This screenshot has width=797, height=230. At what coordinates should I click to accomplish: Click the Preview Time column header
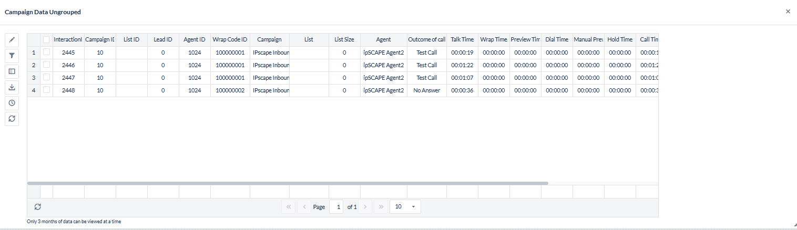(x=525, y=39)
